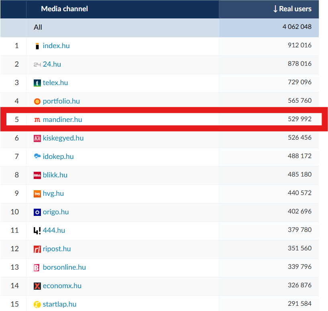Select the total value 4 062 048
This screenshot has width=328, height=311.
pos(297,27)
